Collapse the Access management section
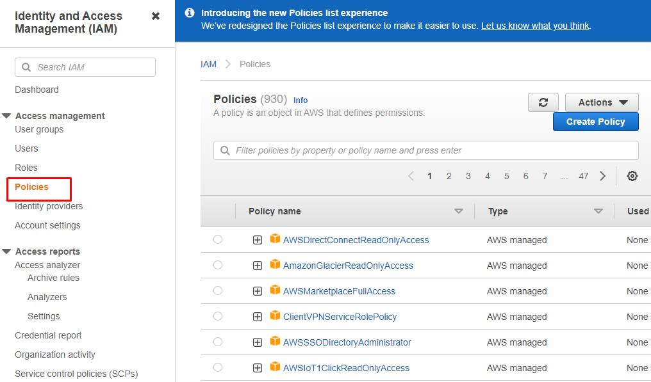 (7, 116)
